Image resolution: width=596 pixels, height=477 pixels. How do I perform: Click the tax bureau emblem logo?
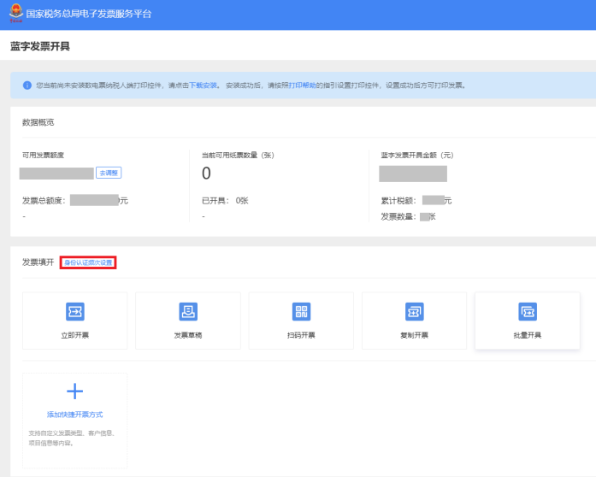pos(15,14)
